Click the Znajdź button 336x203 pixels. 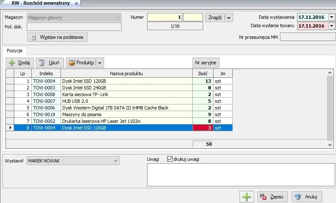pyautogui.click(x=215, y=18)
